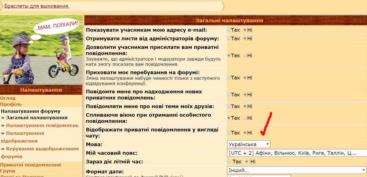Select Так to hide my forum presence
The width and height of the screenshot is (367, 177).
click(x=229, y=78)
